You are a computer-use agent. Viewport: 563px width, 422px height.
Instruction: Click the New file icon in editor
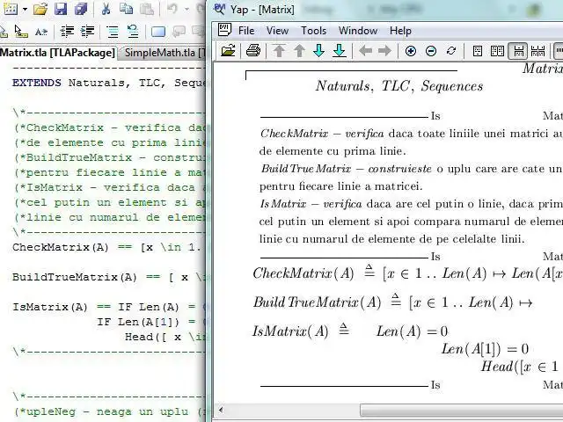click(10, 9)
